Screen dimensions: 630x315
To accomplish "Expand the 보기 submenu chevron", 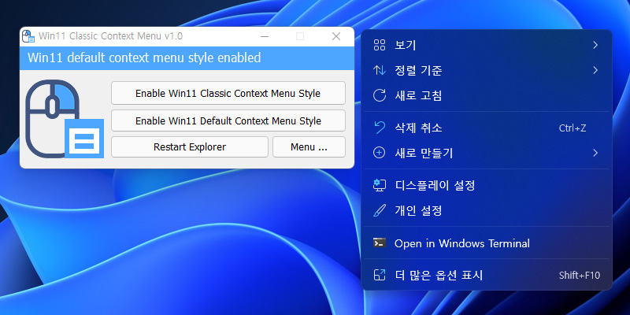I will [x=595, y=45].
